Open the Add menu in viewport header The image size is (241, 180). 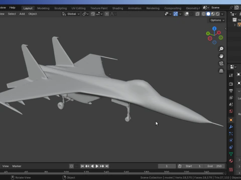click(22, 14)
